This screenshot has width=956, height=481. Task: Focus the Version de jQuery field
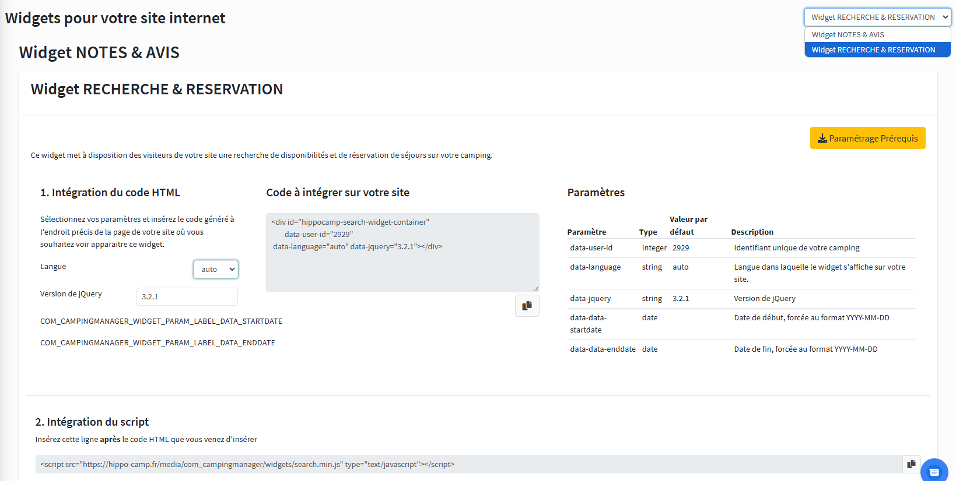(187, 296)
